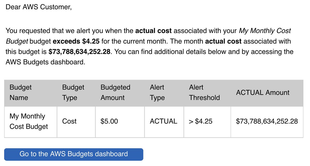The height and width of the screenshot is (166, 310).
Task: Select the Alert Threshold column header
Action: (x=207, y=93)
